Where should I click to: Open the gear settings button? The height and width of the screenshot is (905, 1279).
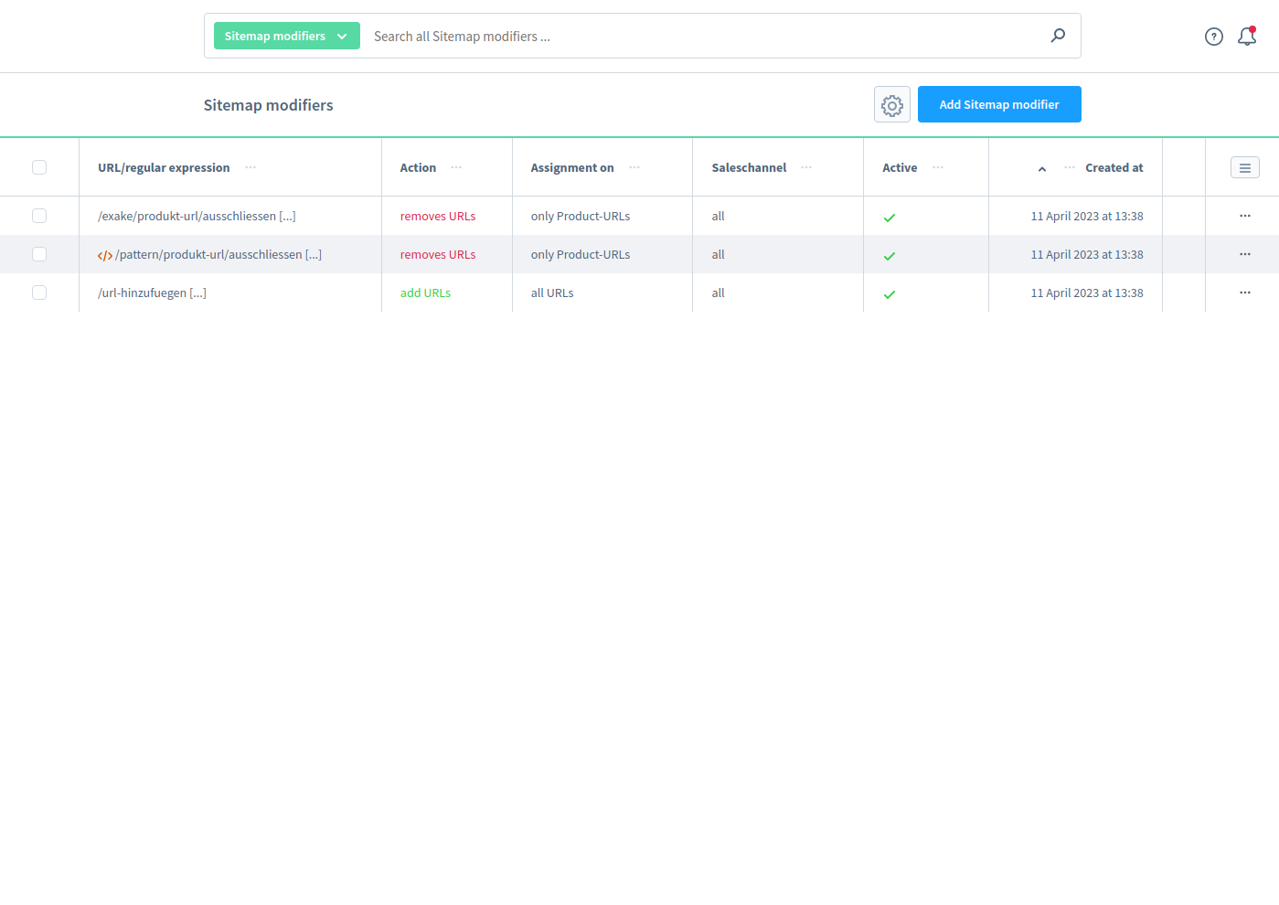pyautogui.click(x=892, y=105)
